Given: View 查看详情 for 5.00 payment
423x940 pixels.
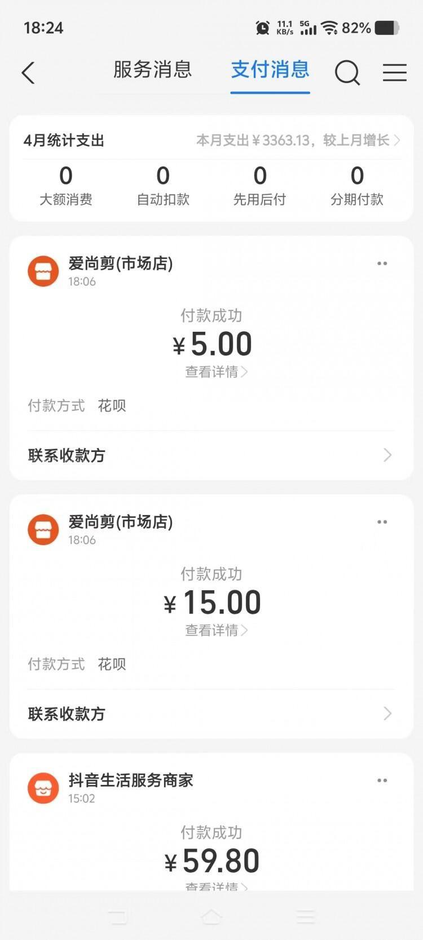Looking at the screenshot, I should pyautogui.click(x=216, y=372).
